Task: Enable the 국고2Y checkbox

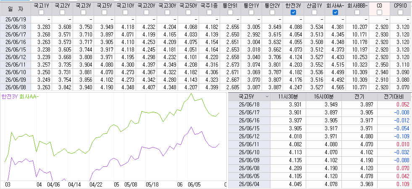Action: coord(62,12)
